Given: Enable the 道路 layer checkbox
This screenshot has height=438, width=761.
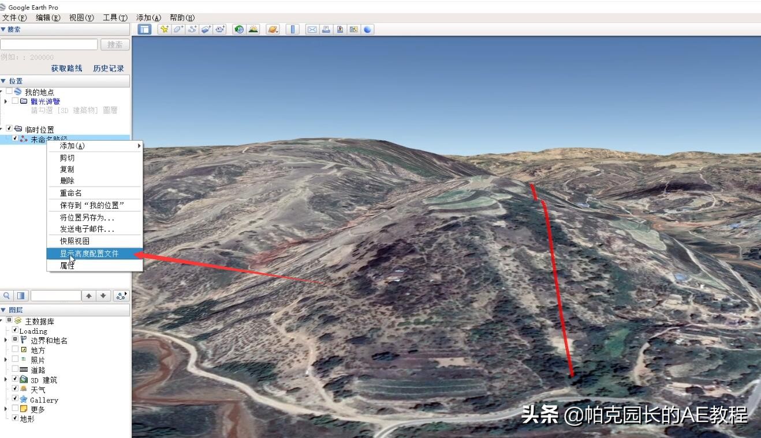Looking at the screenshot, I should click(x=14, y=369).
